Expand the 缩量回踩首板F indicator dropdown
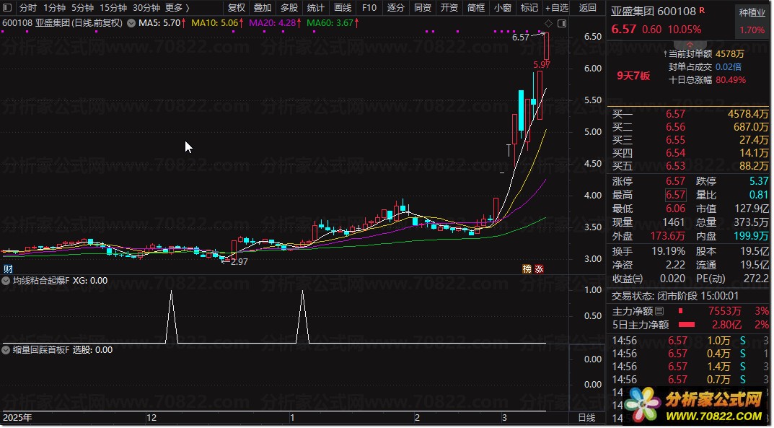 coord(6,350)
